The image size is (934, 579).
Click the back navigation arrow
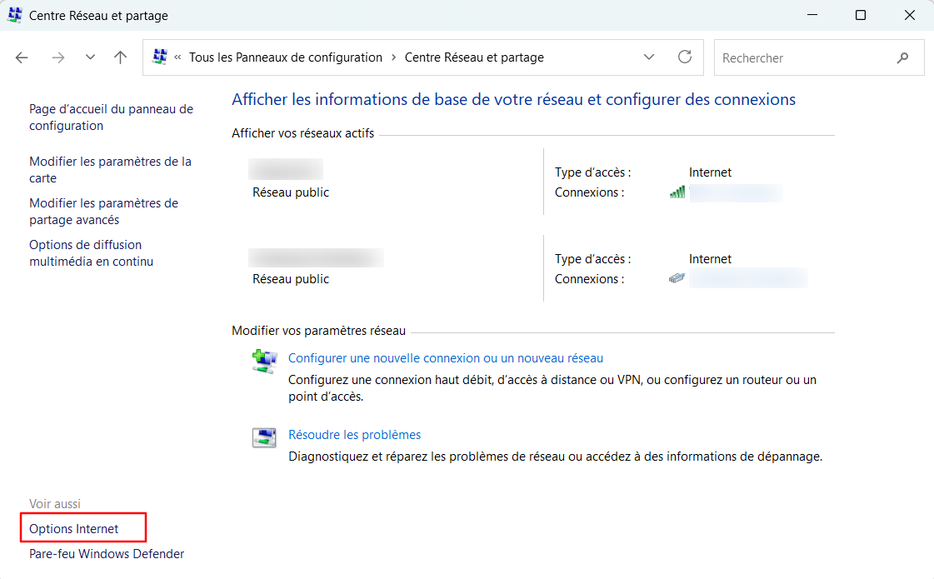(x=22, y=57)
